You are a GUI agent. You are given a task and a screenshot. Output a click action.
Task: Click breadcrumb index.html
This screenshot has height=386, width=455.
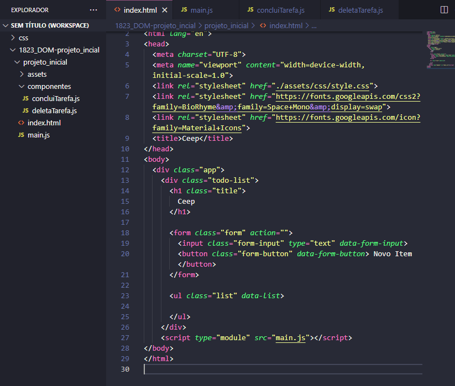click(x=286, y=26)
